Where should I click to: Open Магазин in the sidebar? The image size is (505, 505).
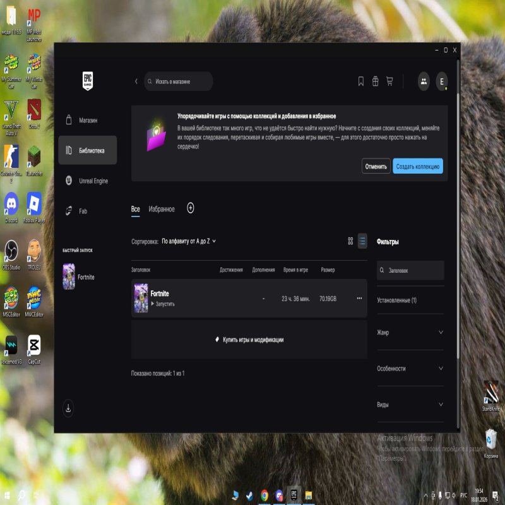click(x=88, y=120)
